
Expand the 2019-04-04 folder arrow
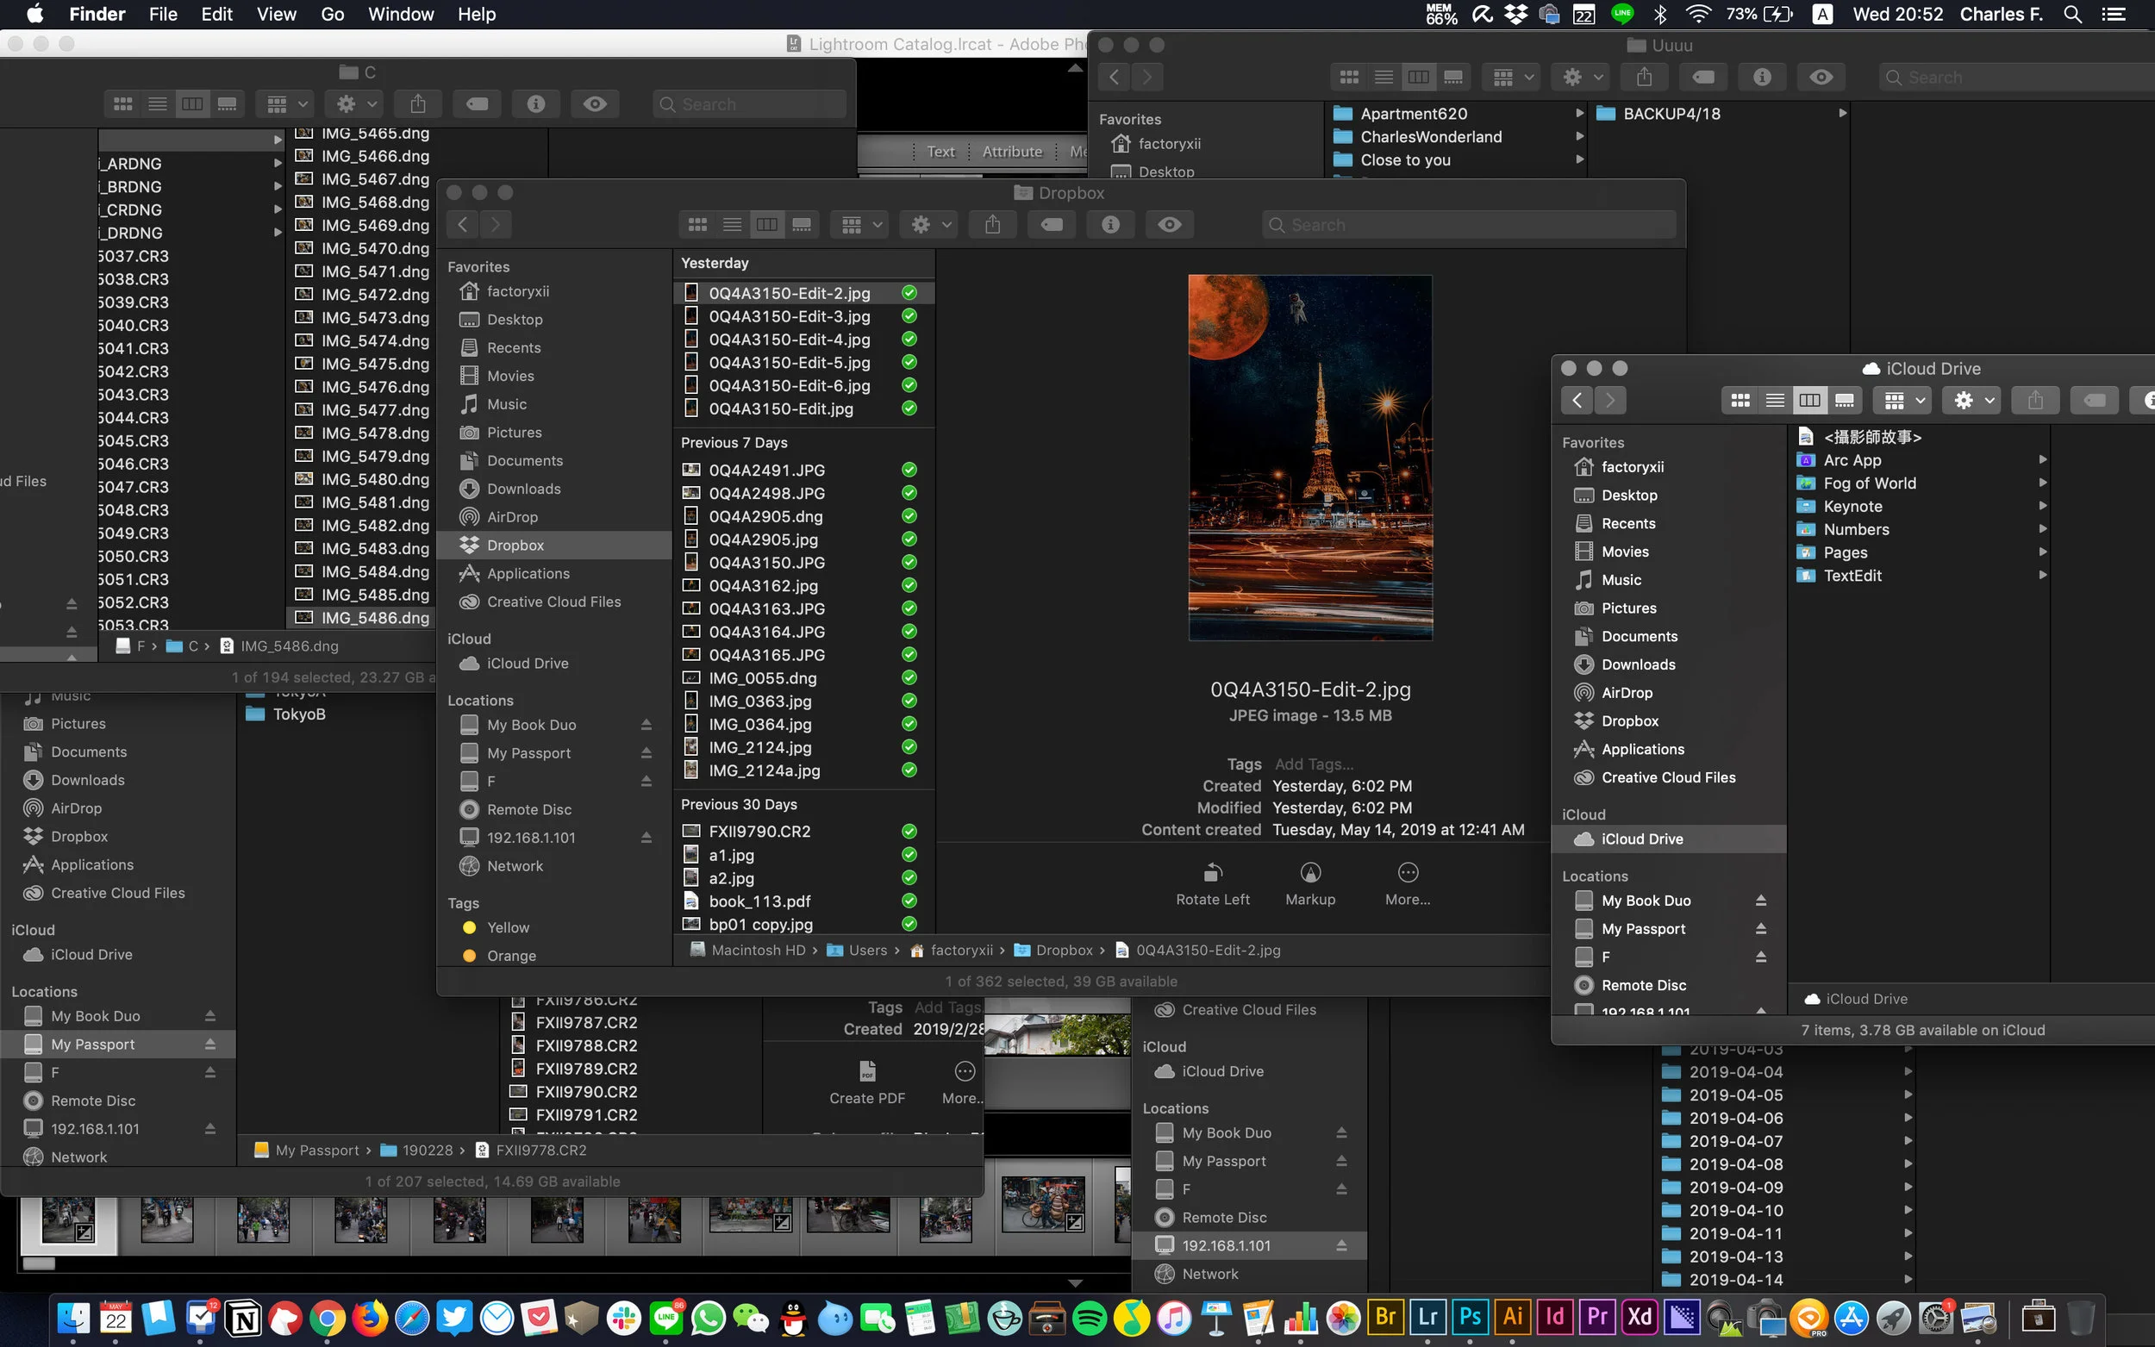click(1908, 1072)
